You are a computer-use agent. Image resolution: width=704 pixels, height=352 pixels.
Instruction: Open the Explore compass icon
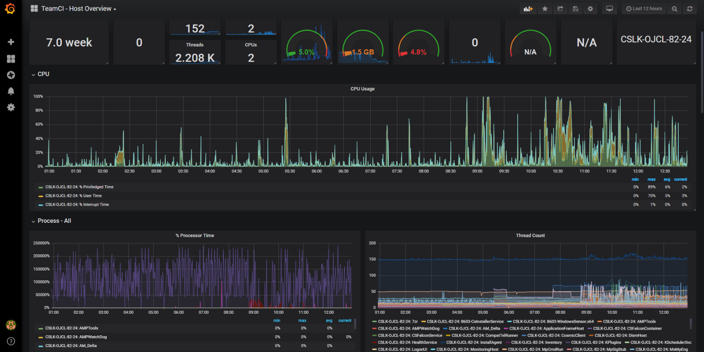tap(11, 75)
